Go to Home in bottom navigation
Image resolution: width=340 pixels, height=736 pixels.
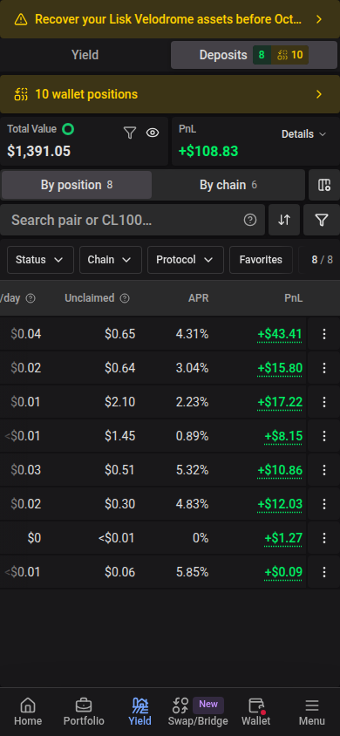coord(28,712)
